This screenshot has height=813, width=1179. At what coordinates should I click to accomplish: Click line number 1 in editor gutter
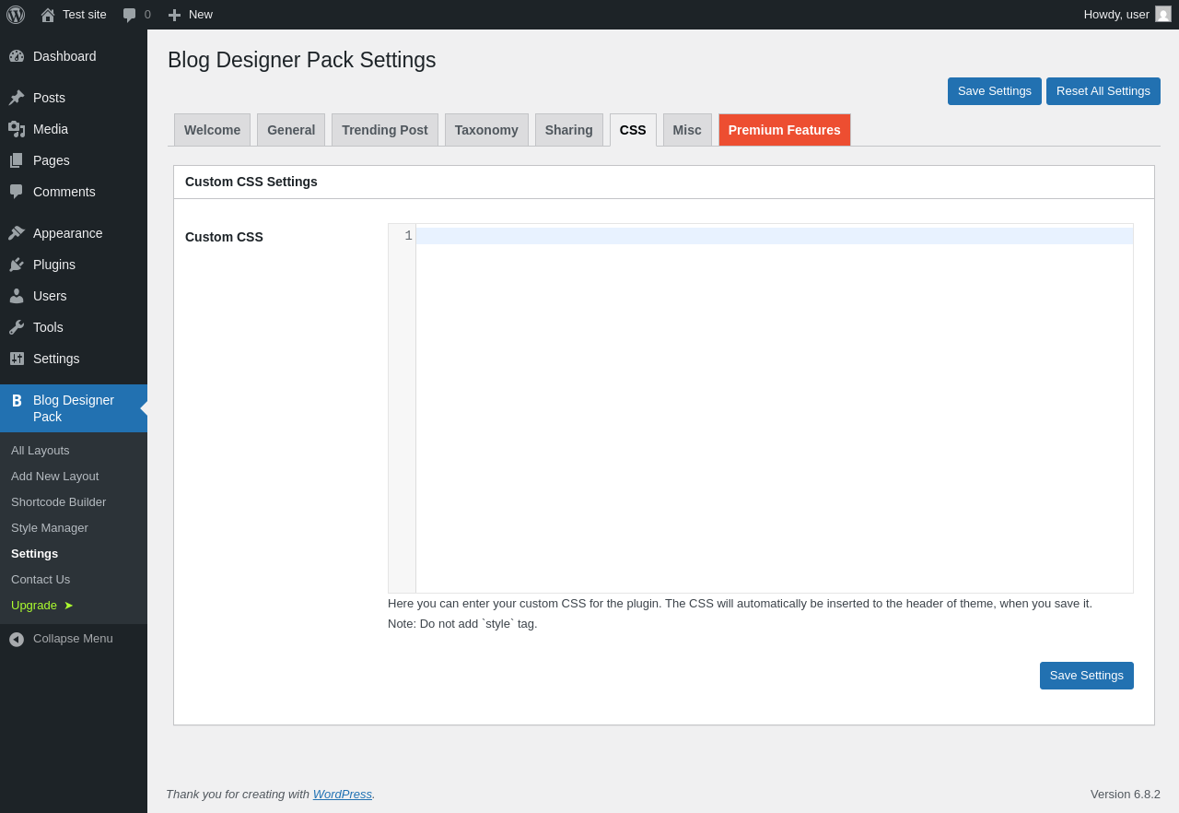(408, 236)
